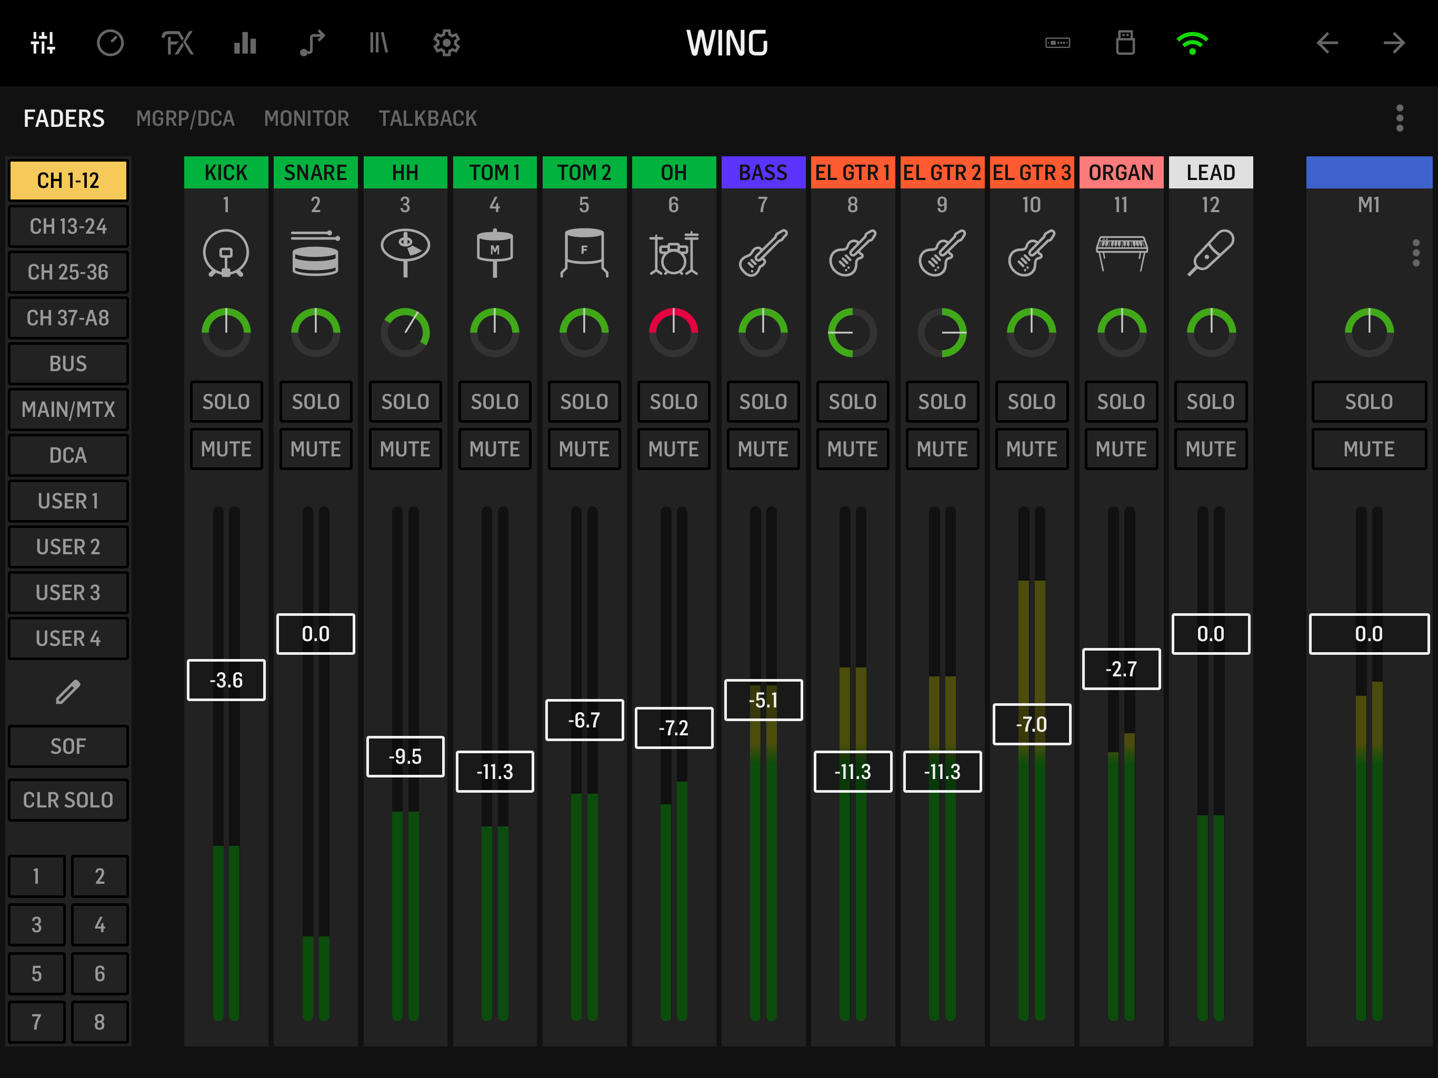This screenshot has width=1438, height=1078.
Task: Click the pencil edit icon in sidebar
Action: tap(67, 693)
